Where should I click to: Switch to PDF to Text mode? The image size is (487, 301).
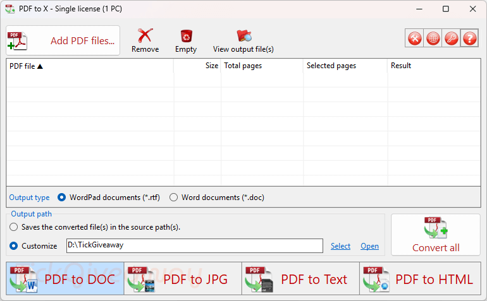click(x=300, y=278)
